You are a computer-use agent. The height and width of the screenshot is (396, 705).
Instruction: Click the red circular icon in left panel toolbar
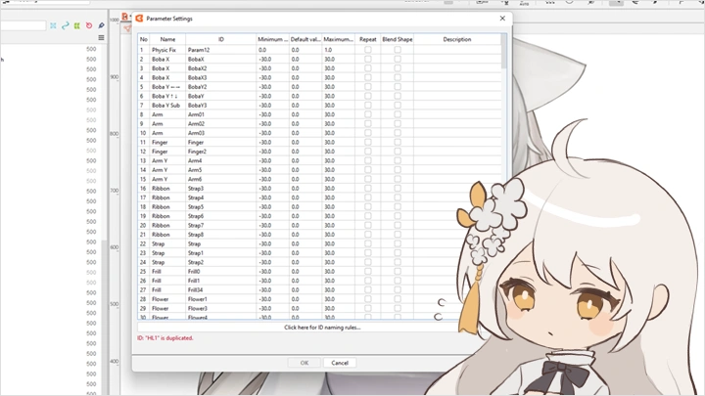(89, 25)
